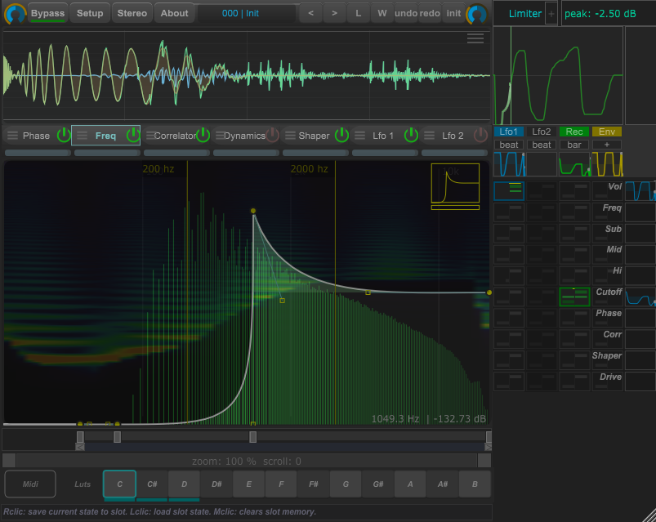Viewport: 656px width, 522px height.
Task: Click the waveform display hamburger menu icon
Action: pos(475,38)
